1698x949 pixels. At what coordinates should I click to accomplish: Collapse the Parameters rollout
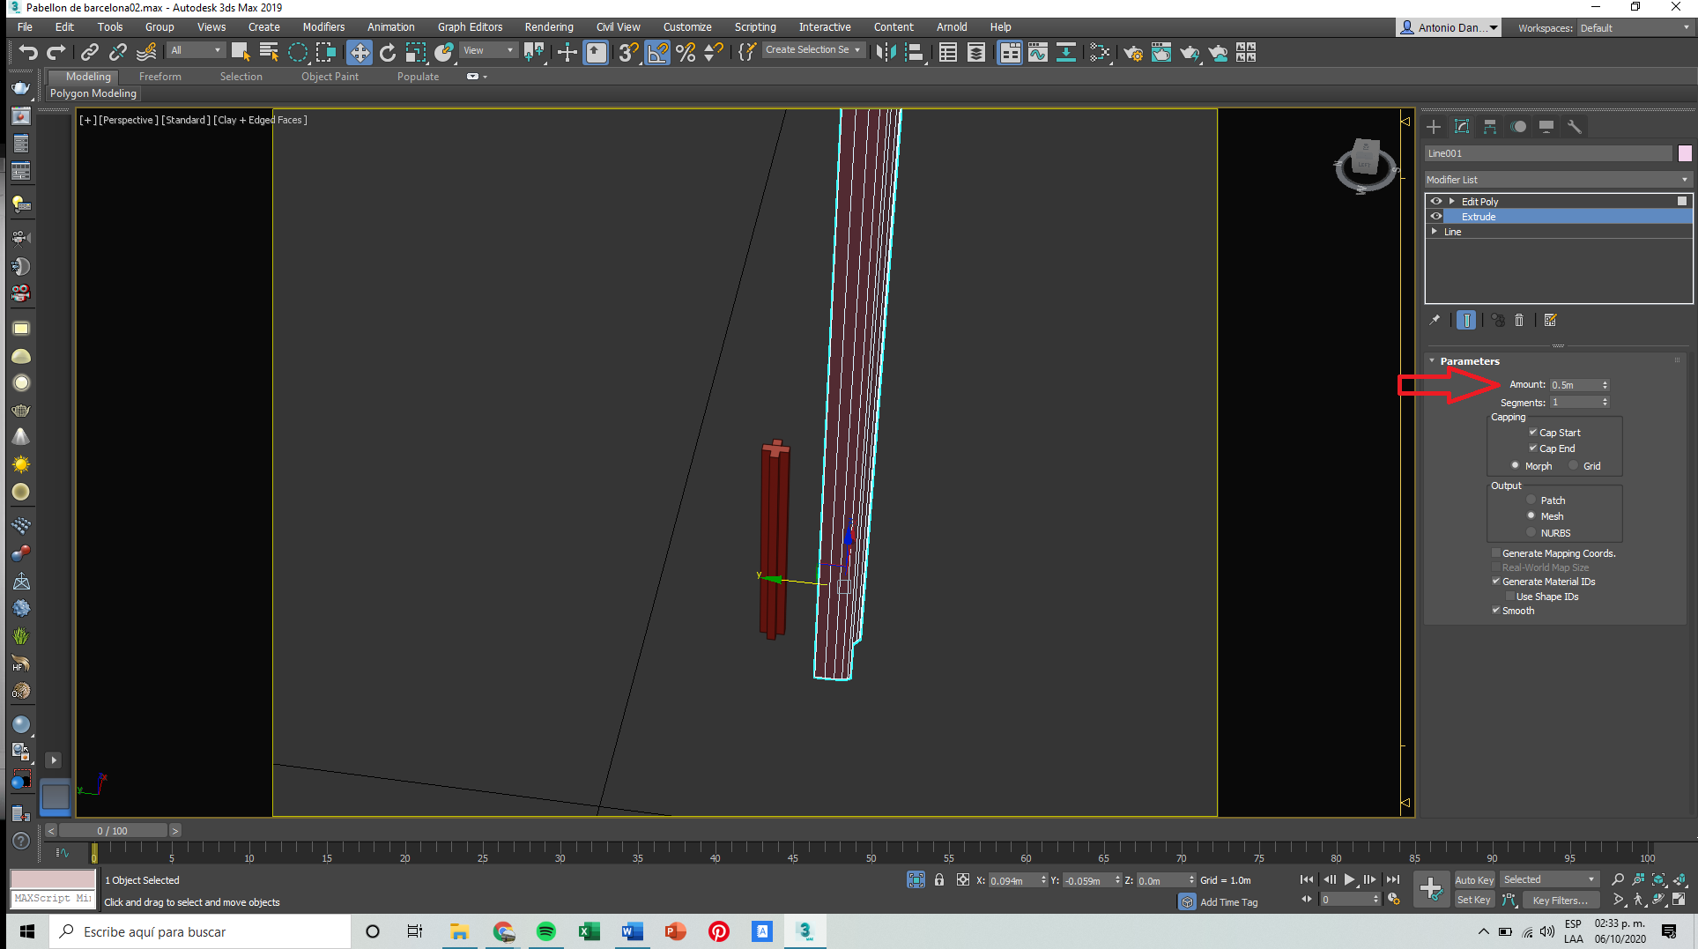click(x=1432, y=361)
